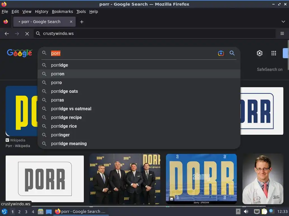289x216 pixels.
Task: Open the View menu
Action: coord(27,12)
